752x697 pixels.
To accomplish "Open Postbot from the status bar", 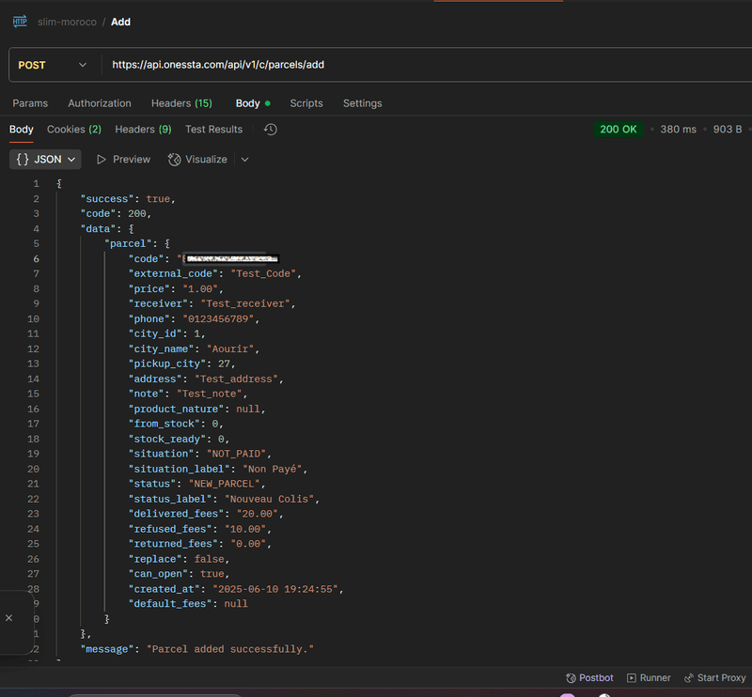I will tap(589, 677).
